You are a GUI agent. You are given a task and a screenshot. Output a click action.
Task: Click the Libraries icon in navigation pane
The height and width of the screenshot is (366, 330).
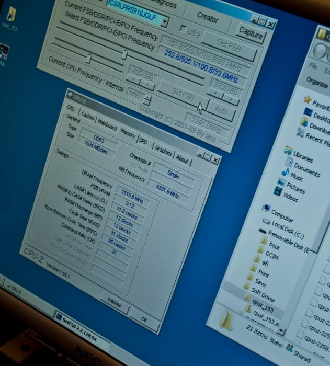[289, 150]
